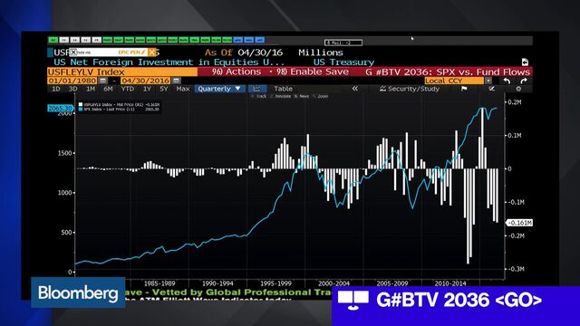Click the 2005-2009 axis label

tap(391, 283)
